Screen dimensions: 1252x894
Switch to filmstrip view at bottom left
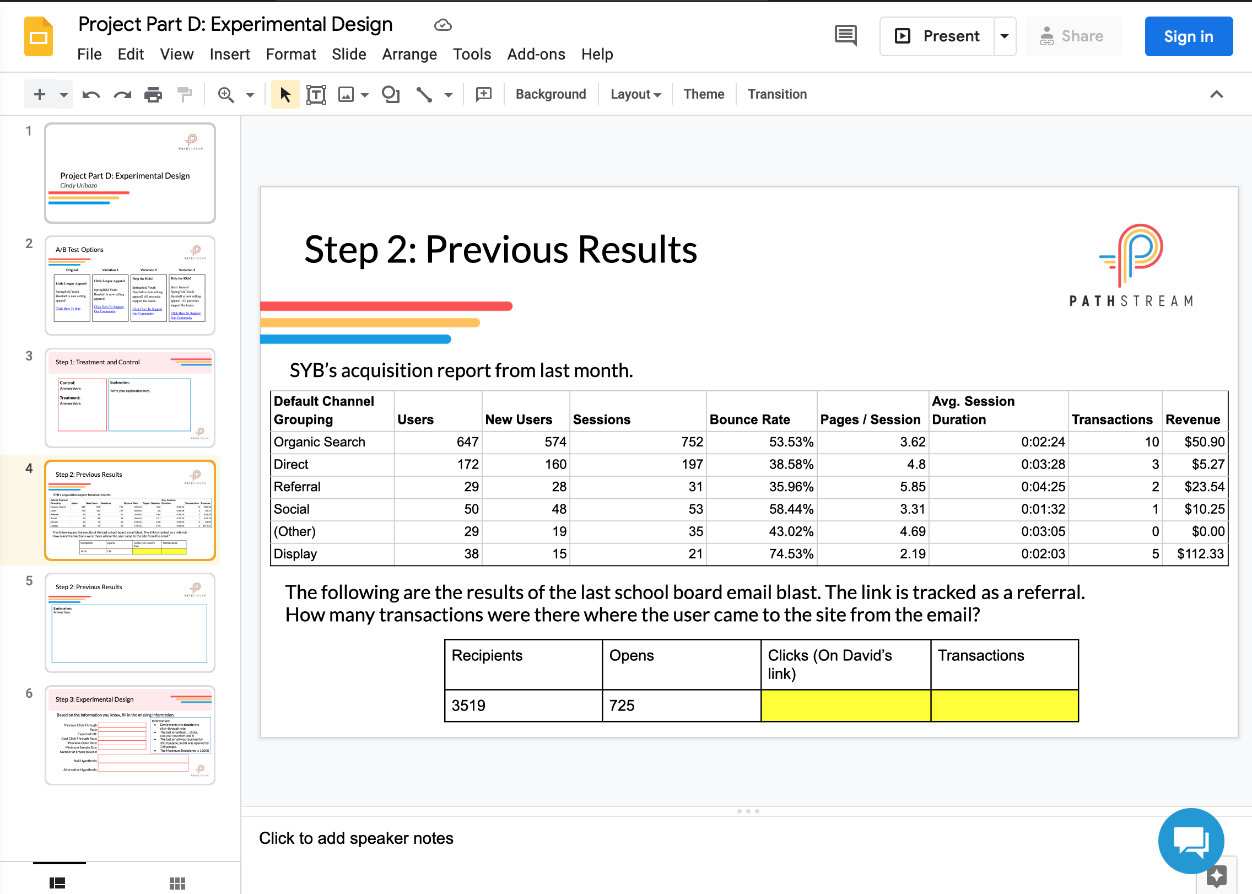coord(57,884)
